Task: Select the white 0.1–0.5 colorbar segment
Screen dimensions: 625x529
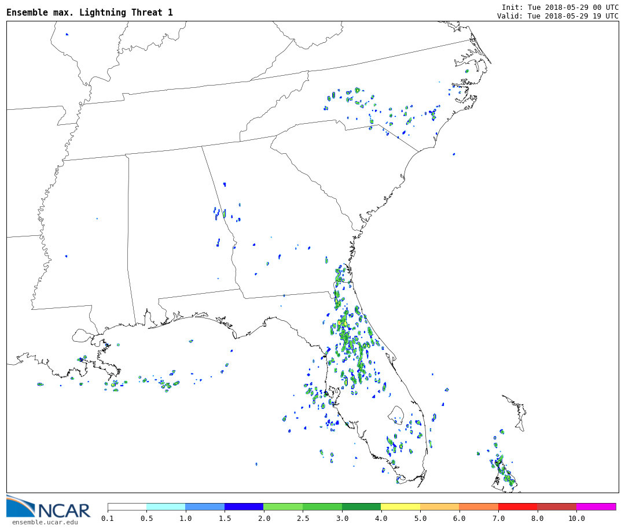Action: coord(127,506)
